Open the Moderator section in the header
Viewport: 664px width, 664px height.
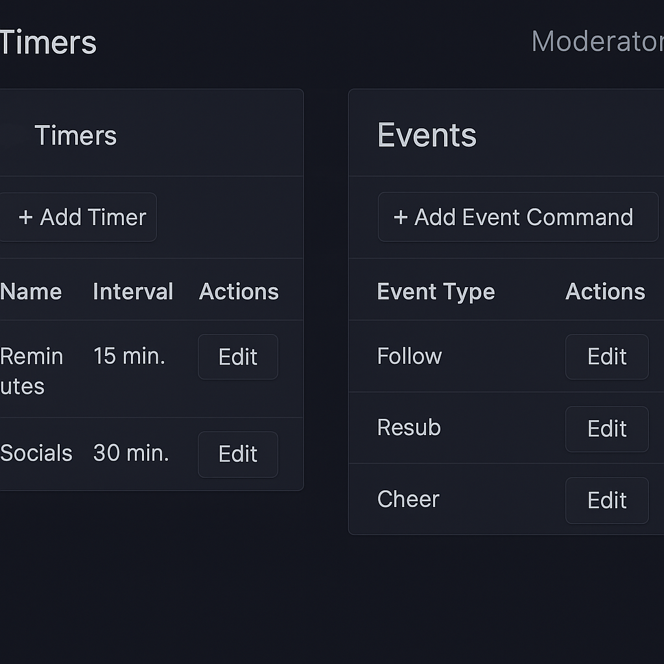(597, 42)
